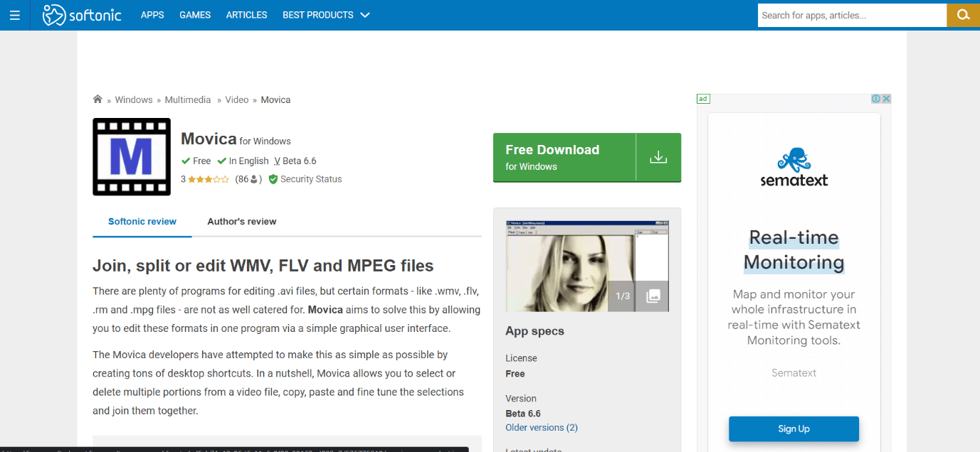Image resolution: width=980 pixels, height=452 pixels.
Task: Click the 1/3 screenshot counter
Action: [x=622, y=296]
